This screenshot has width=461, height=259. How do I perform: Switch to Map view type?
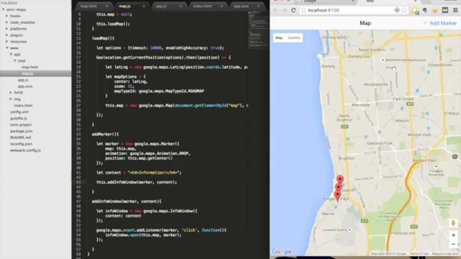tap(279, 38)
